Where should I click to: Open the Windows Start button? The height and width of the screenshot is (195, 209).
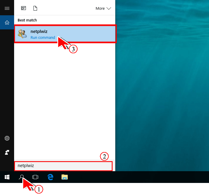click(7, 177)
